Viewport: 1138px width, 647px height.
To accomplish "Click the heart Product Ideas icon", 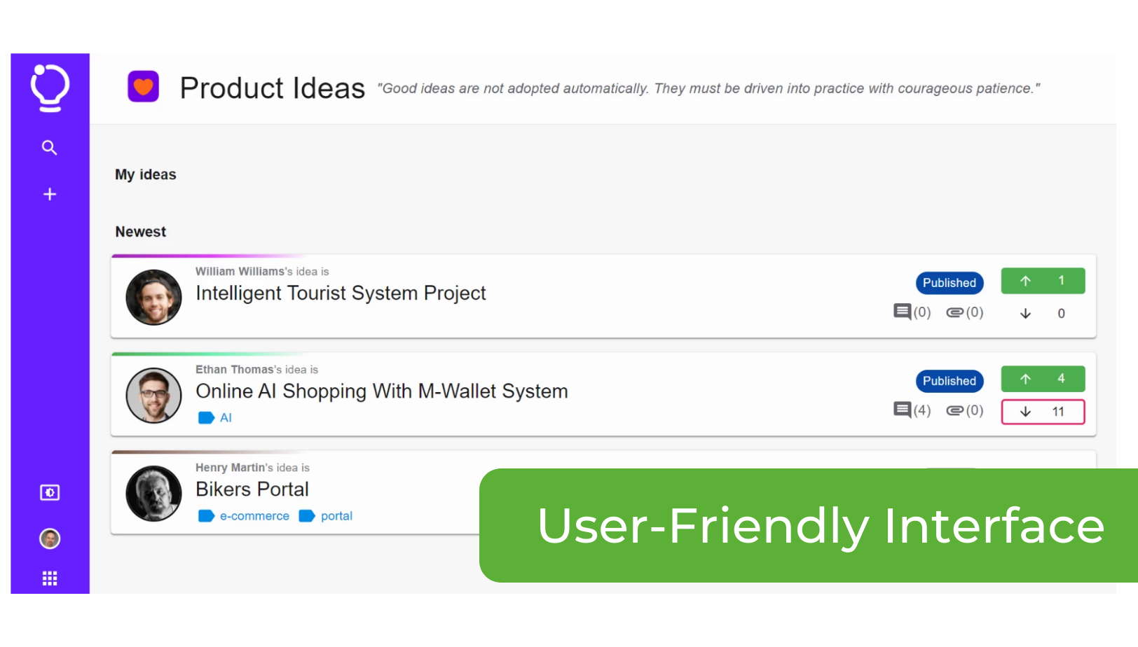I will [144, 87].
